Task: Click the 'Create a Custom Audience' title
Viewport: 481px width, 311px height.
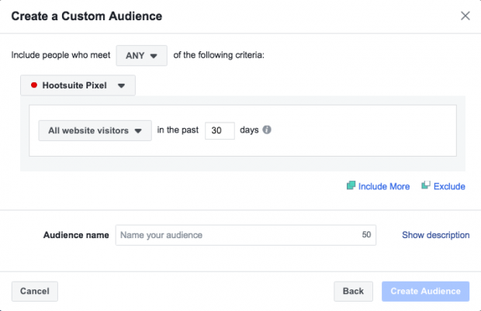Action: click(87, 16)
